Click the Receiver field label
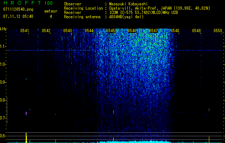The width and height of the screenshot is (225, 143). pyautogui.click(x=73, y=13)
